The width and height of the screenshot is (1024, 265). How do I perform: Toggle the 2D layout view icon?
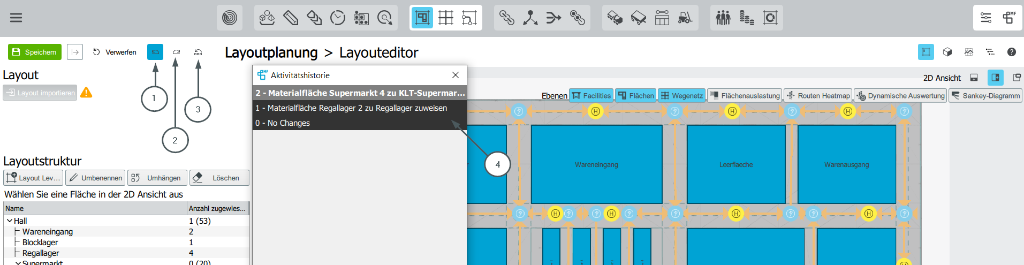click(926, 52)
